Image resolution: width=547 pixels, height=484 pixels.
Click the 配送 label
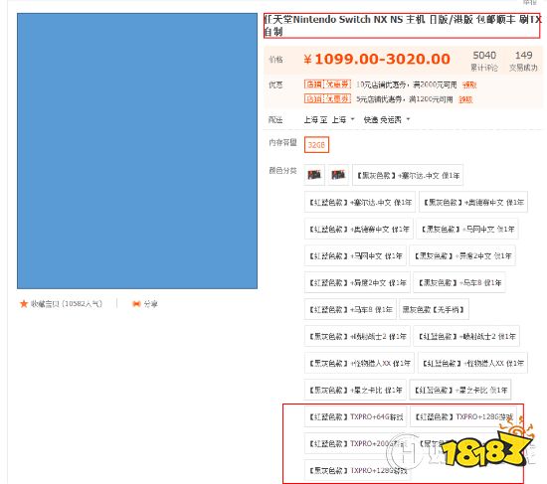pyautogui.click(x=275, y=120)
